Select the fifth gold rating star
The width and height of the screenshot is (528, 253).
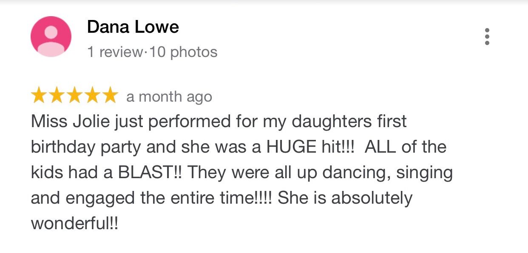[x=109, y=96]
